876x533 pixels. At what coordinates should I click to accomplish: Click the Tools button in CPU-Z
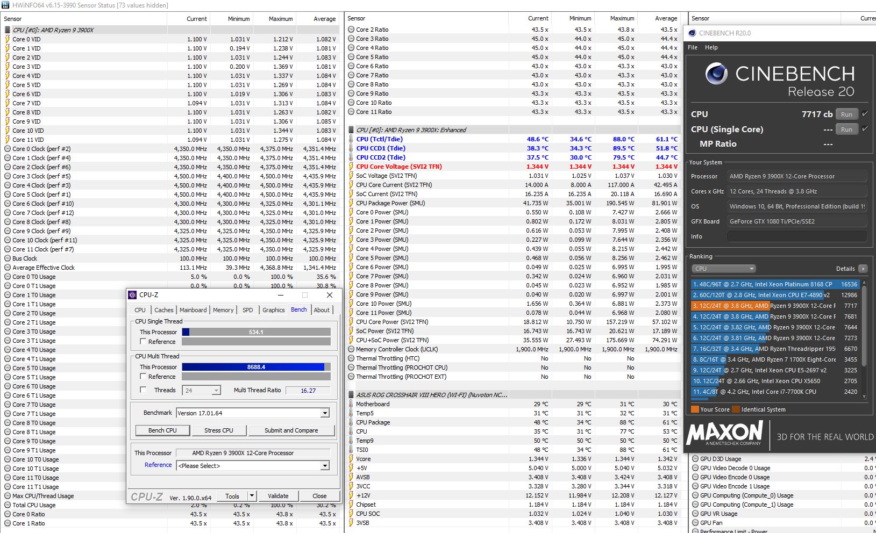coord(232,496)
